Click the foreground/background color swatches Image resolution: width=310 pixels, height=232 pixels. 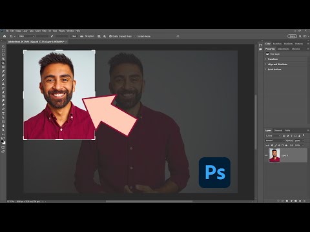click(x=3, y=142)
